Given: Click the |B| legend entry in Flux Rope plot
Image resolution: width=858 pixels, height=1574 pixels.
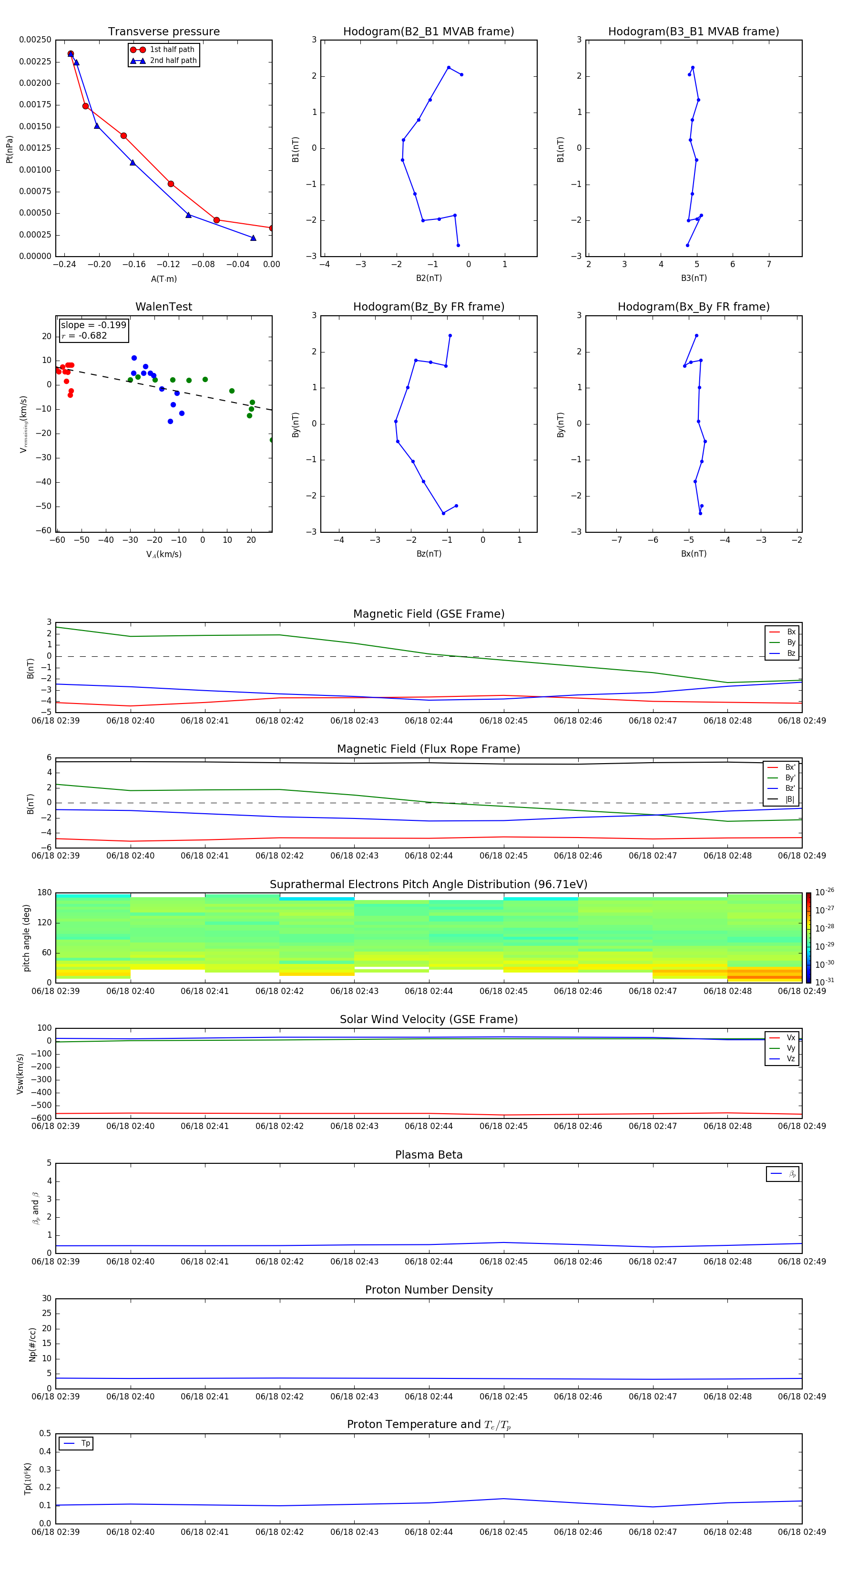Looking at the screenshot, I should pyautogui.click(x=781, y=799).
